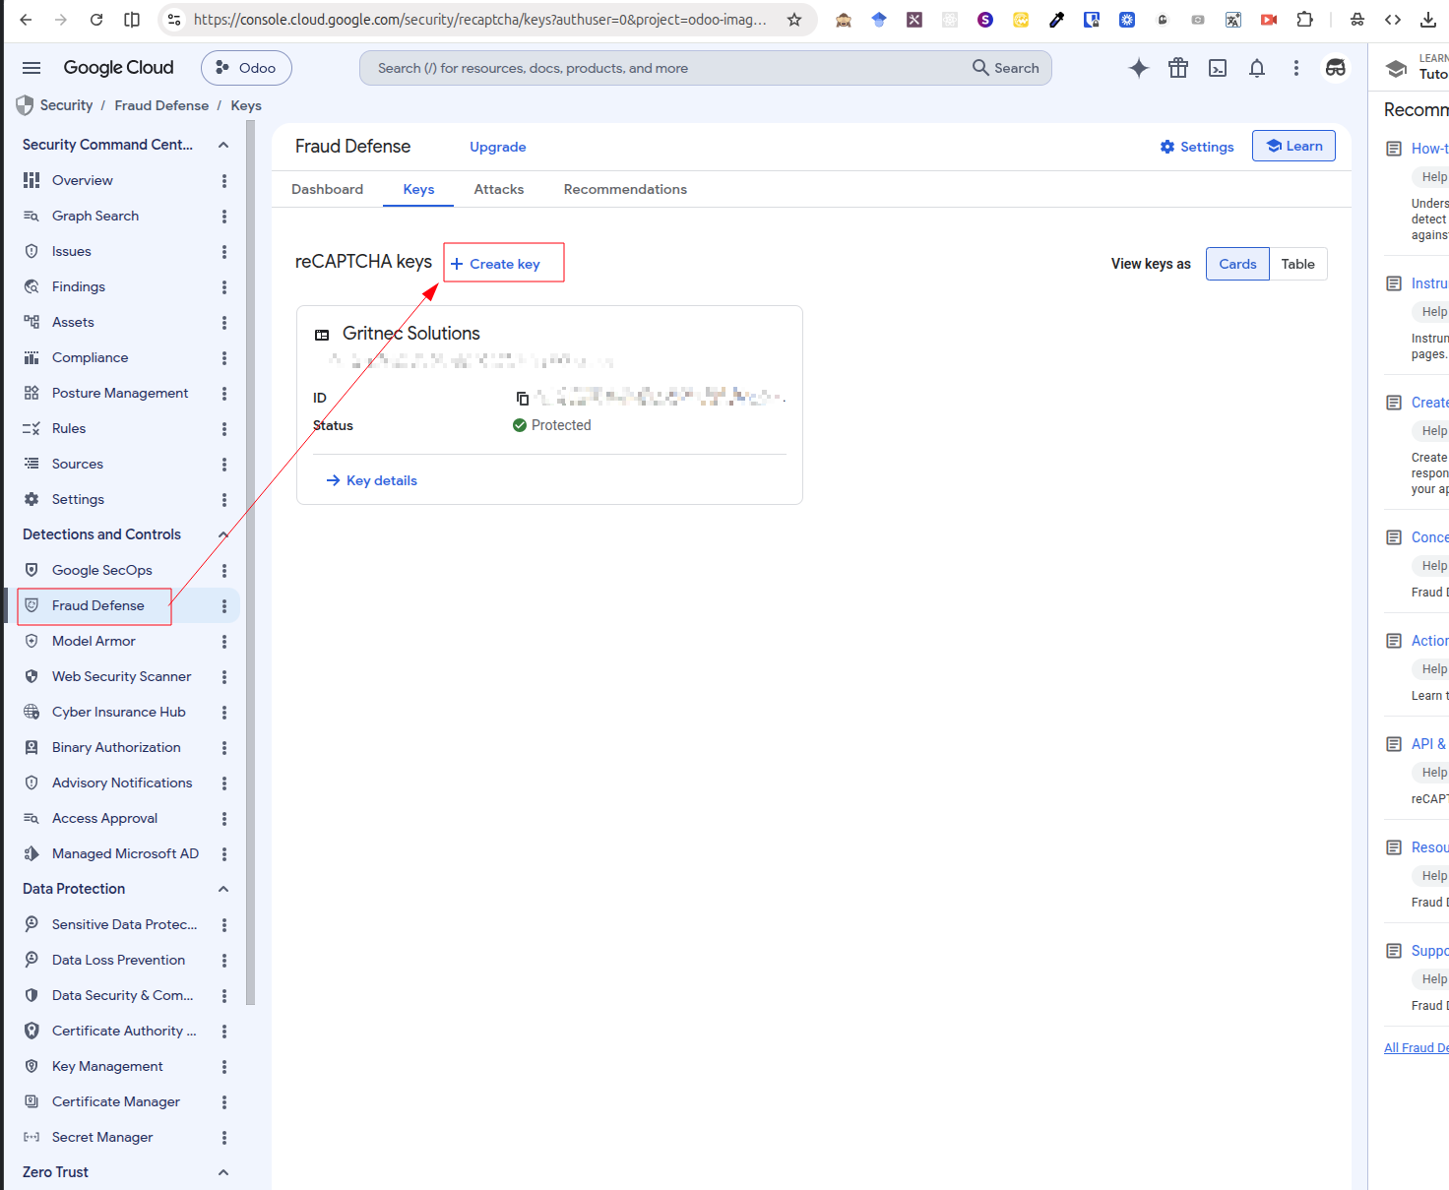Open Rules in the sidebar

coord(69,428)
